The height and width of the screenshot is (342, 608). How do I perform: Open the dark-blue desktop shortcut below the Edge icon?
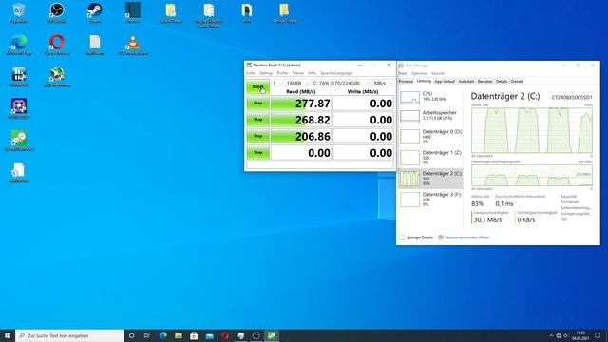[19, 77]
